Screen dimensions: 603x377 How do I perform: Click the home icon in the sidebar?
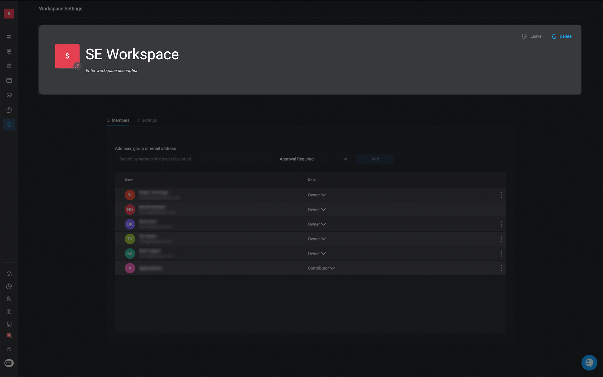(9, 274)
